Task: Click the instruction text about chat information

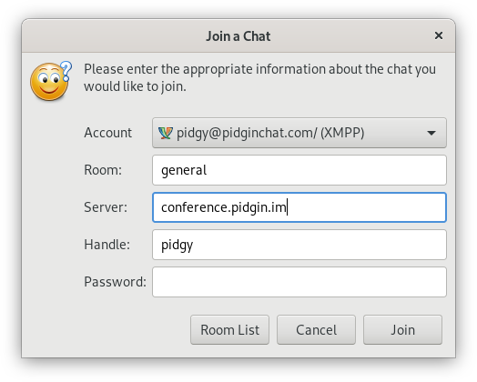Action: tap(259, 78)
